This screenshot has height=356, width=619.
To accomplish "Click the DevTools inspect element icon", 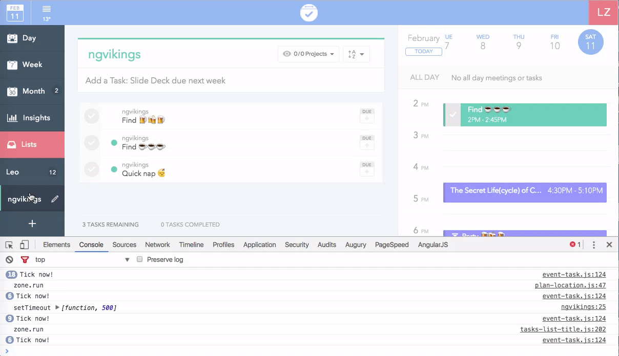I will tap(9, 245).
